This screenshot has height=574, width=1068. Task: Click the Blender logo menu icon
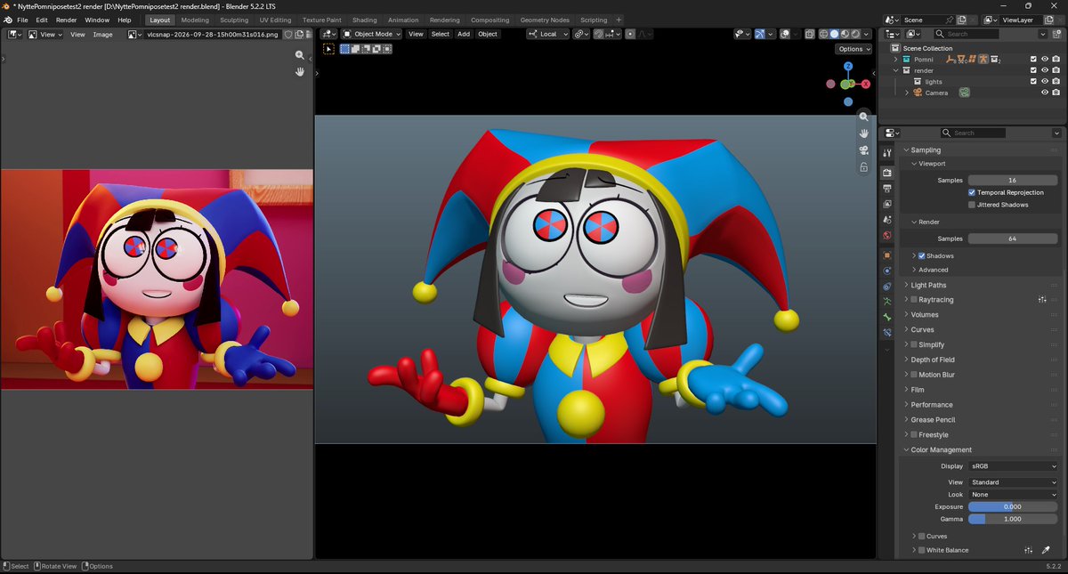[7, 20]
